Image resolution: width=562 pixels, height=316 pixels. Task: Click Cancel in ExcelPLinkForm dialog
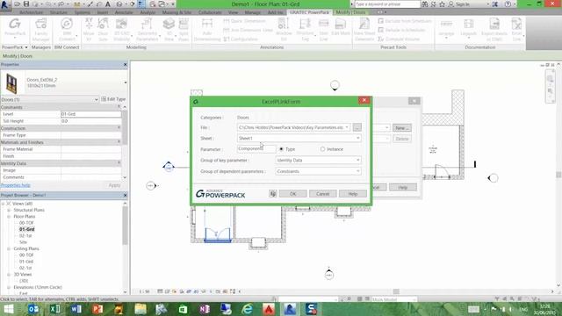pos(322,194)
